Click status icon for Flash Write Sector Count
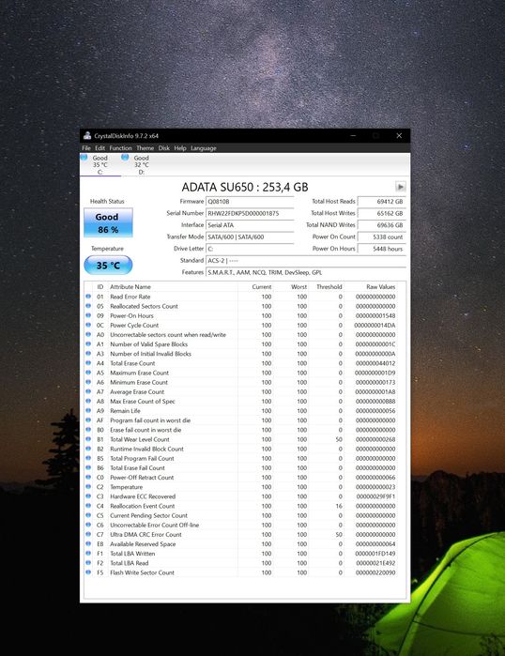The image size is (505, 656). pos(88,572)
